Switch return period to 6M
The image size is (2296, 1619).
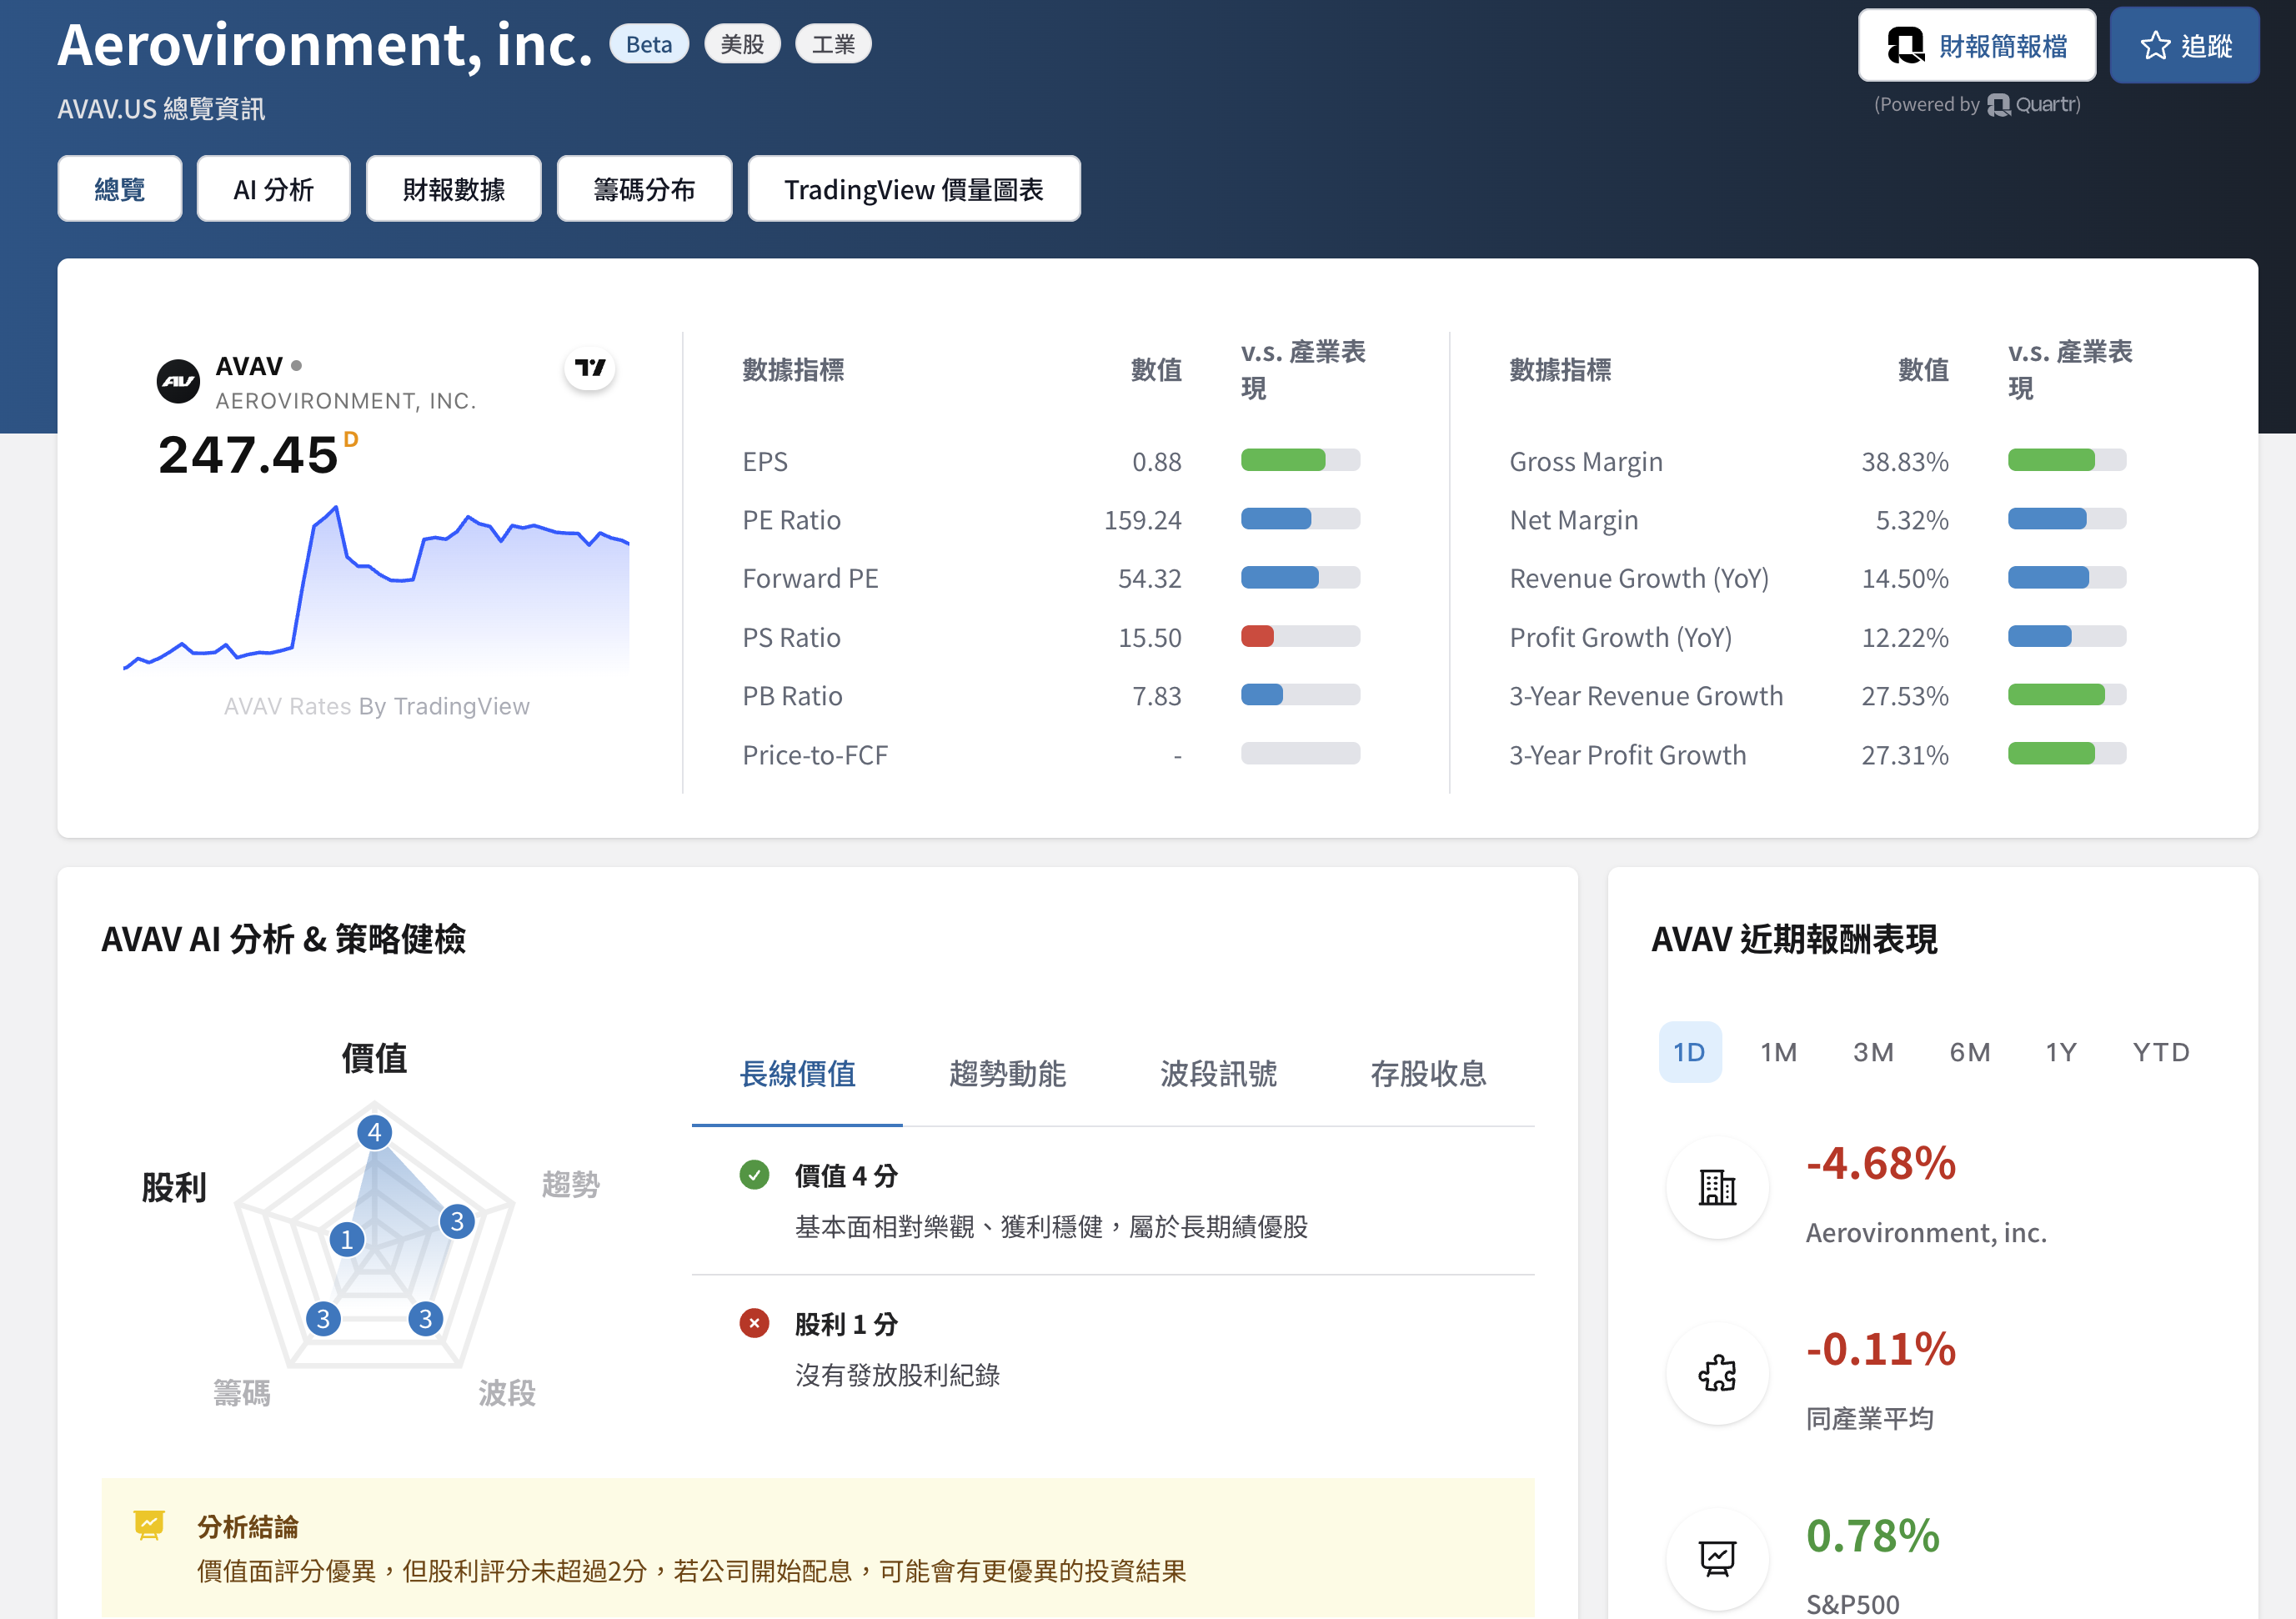click(1969, 1052)
